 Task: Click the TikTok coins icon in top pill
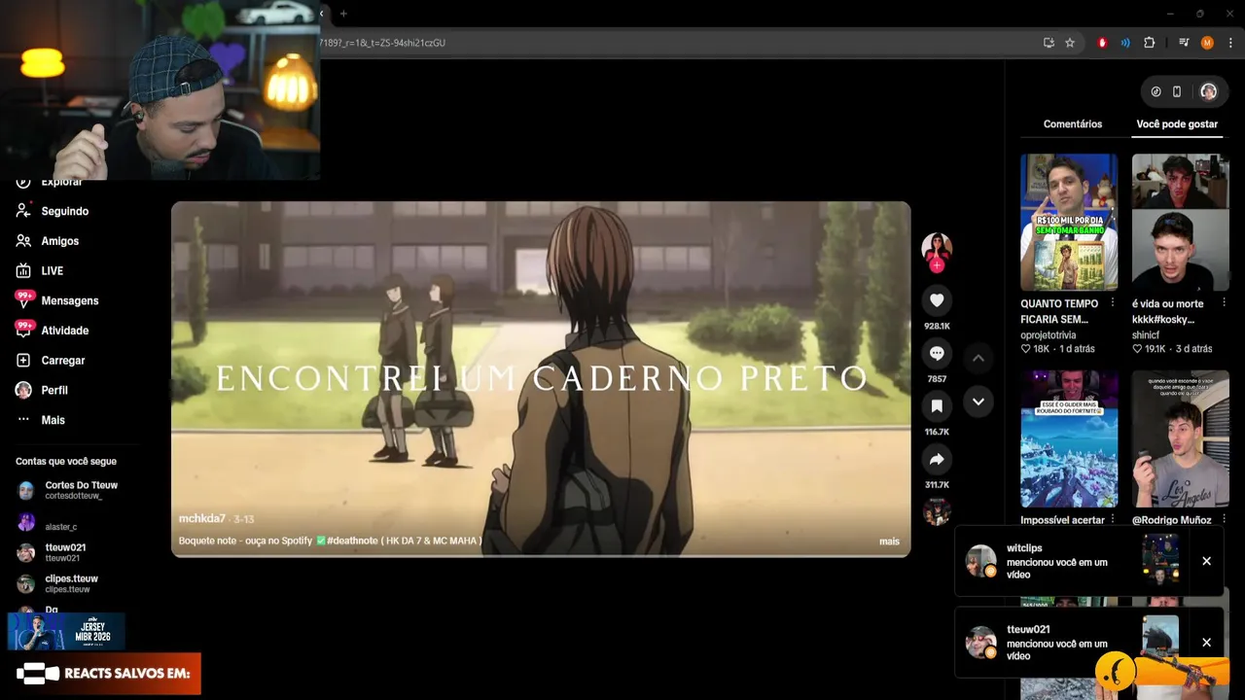[x=1156, y=91]
